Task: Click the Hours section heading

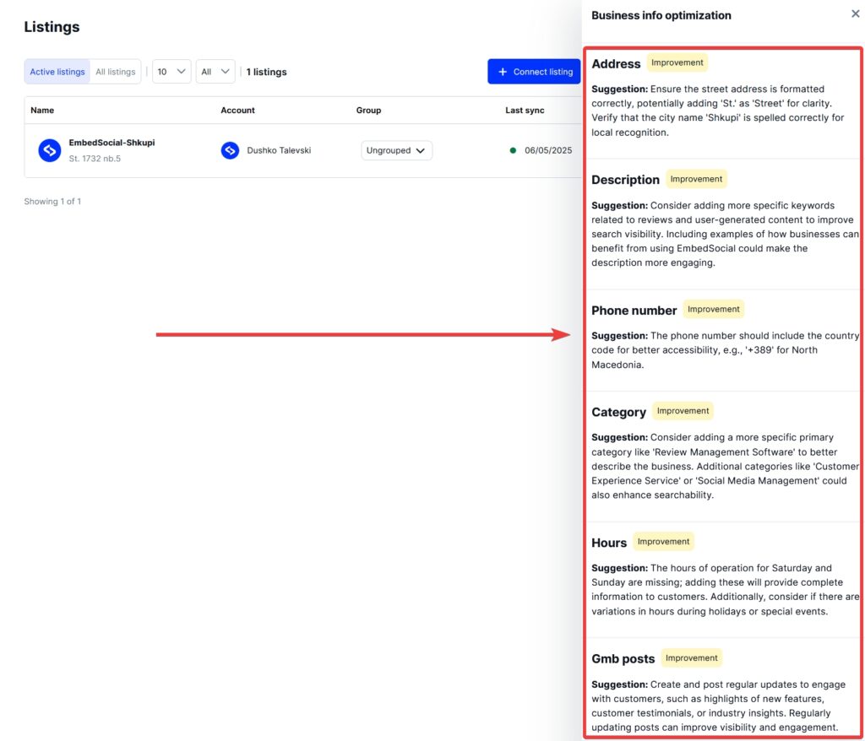Action: pos(609,543)
